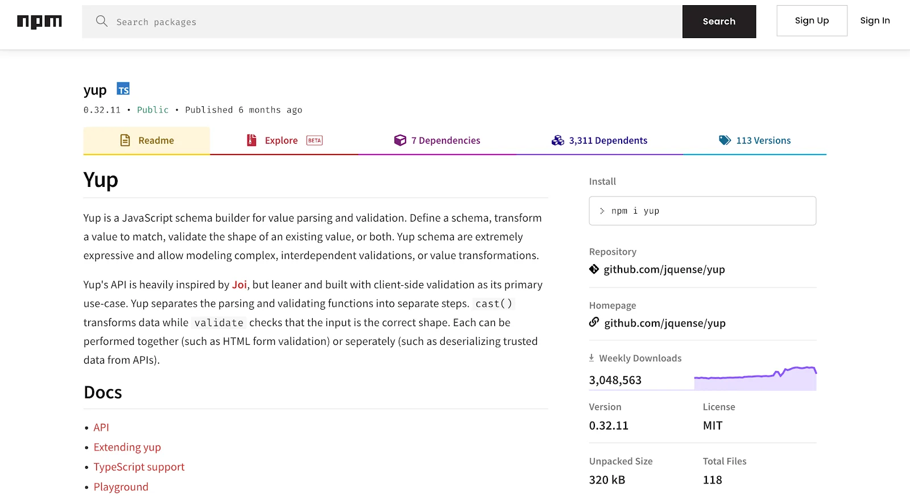Open the homepage github.com/jquense/yup link
Screen dimensions: 910x496
(665, 323)
